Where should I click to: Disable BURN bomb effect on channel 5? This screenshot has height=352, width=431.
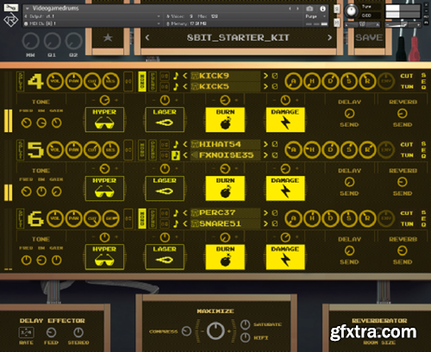tap(225, 188)
